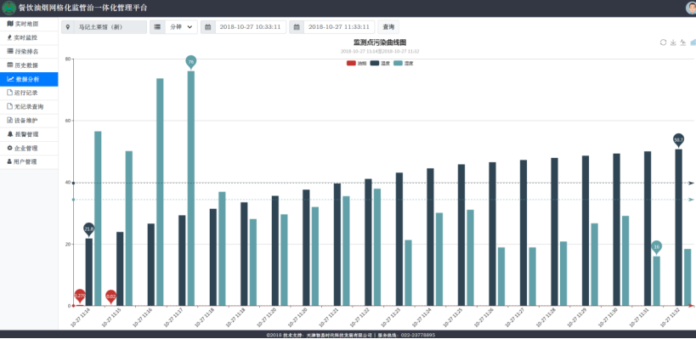The height and width of the screenshot is (339, 696).
Task: Click the 76 max-value marker pin
Action: [191, 62]
